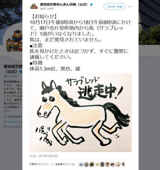The height and width of the screenshot is (170, 160).
Task: Click the verified badge in the profile sidebar
Action: (x=20, y=72)
